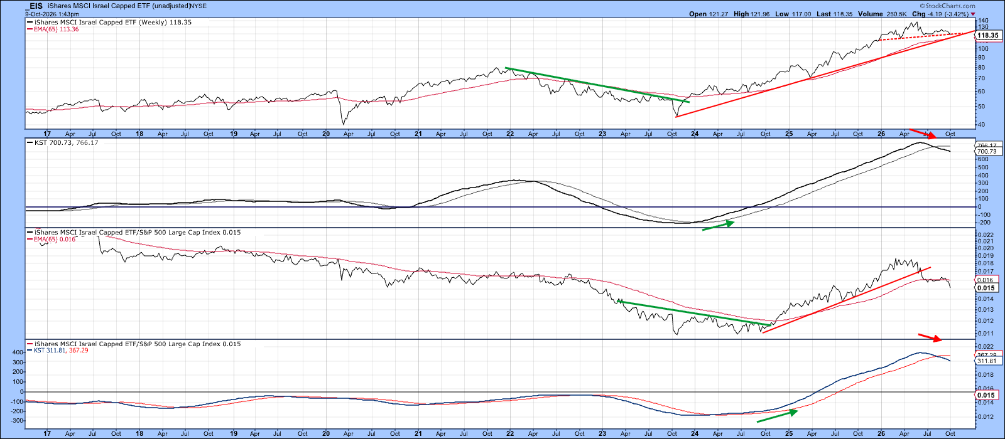This screenshot has height=439, width=1005.
Task: Click the green downtrend line on the relative-strength panel
Action: 694,313
